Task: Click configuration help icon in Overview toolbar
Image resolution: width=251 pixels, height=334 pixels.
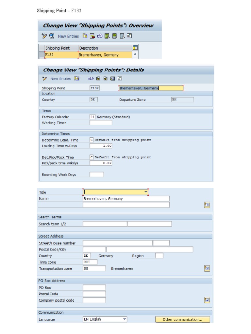Action: 129,36
